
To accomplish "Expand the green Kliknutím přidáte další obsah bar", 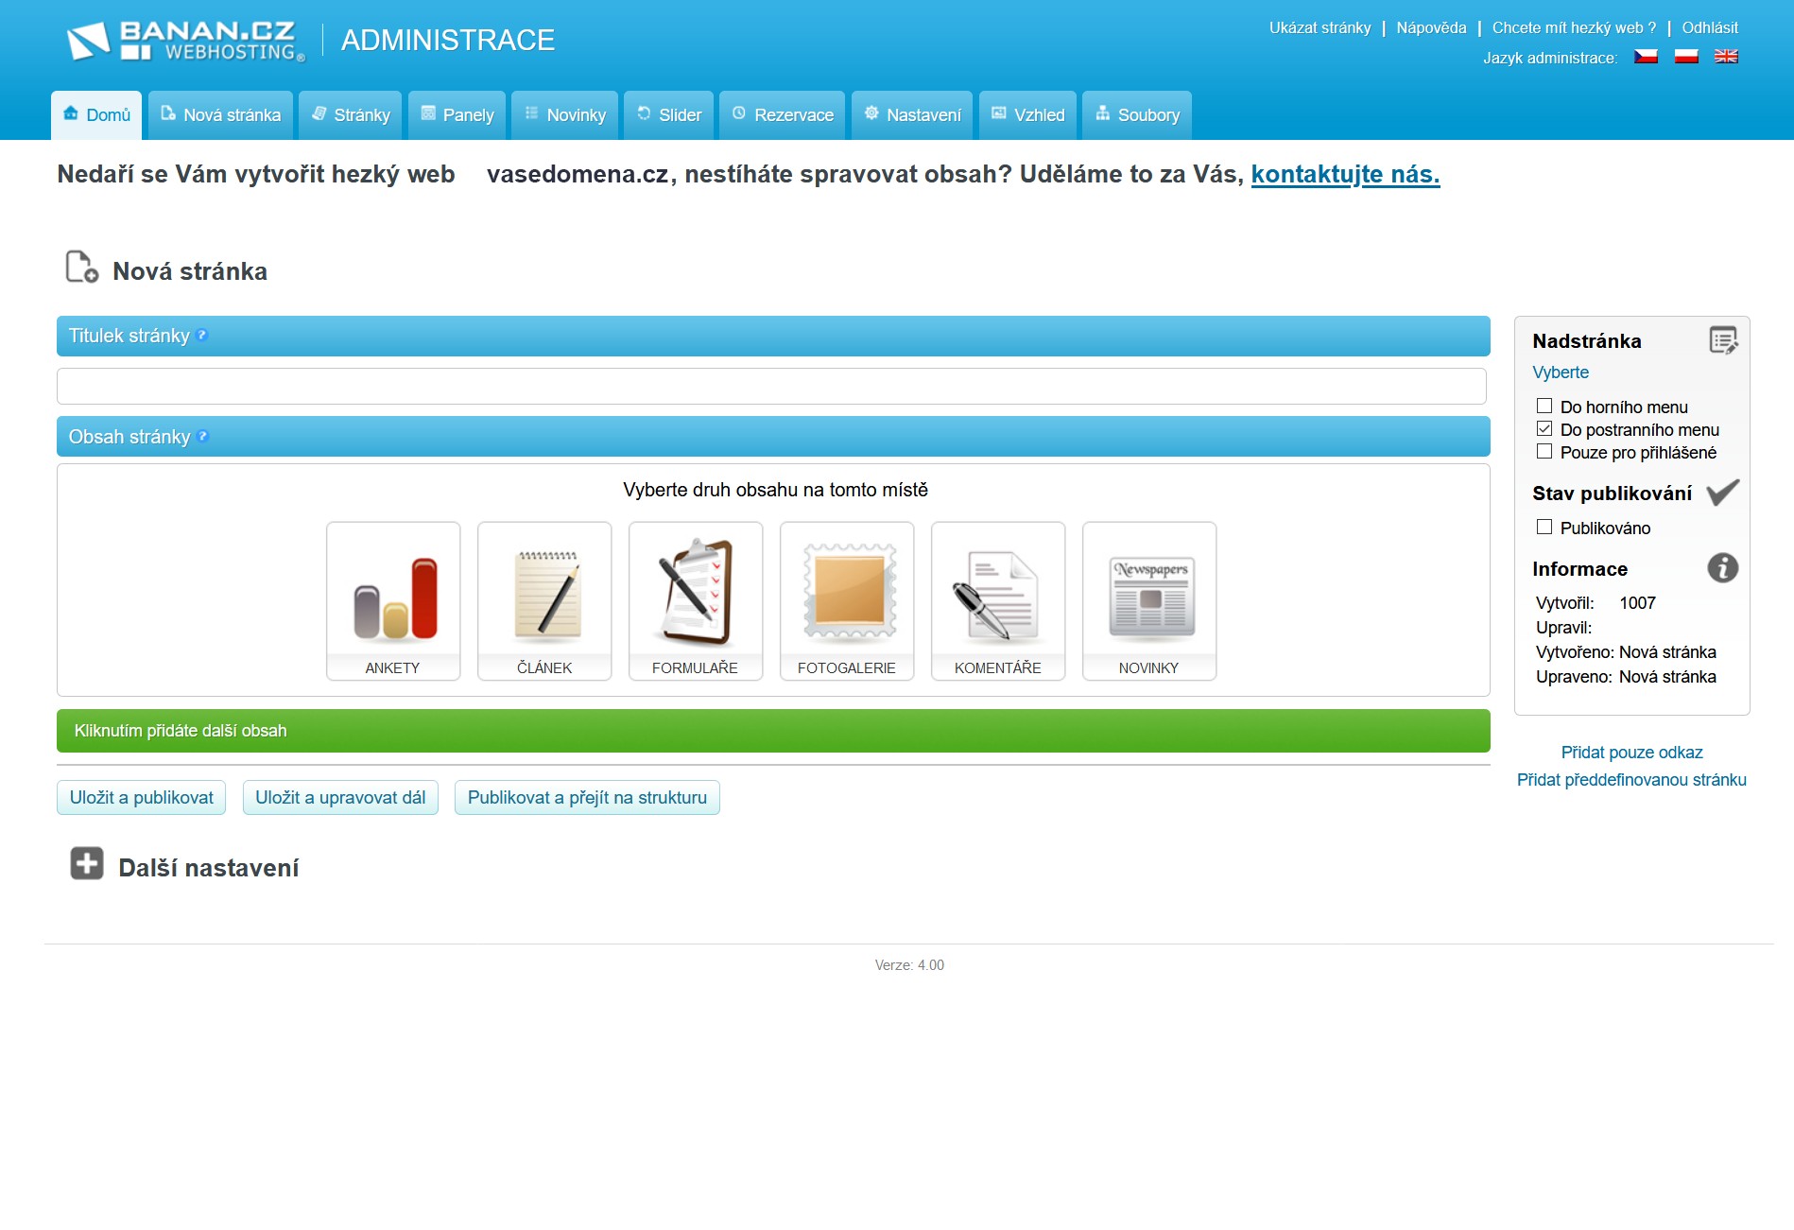I will (x=773, y=731).
